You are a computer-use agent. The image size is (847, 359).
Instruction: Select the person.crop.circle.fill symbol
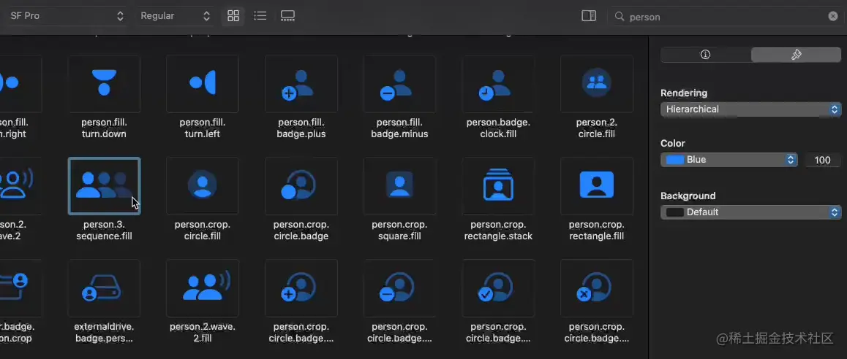tap(203, 186)
